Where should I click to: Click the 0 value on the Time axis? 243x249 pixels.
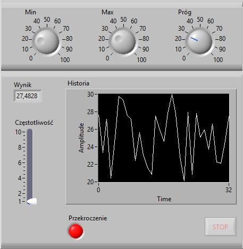pos(98,190)
